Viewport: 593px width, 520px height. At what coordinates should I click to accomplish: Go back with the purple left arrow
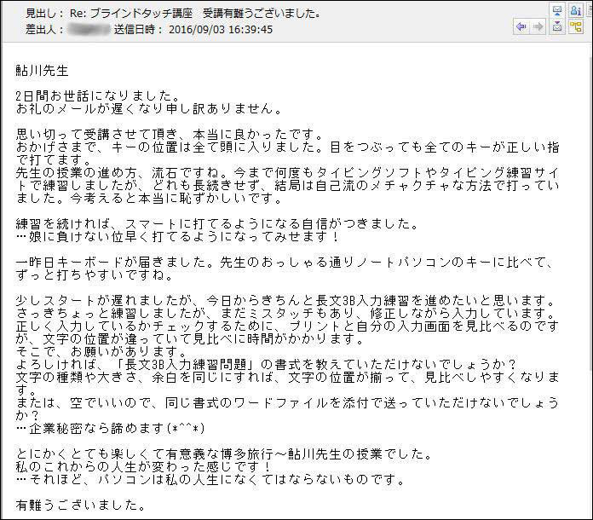point(521,27)
